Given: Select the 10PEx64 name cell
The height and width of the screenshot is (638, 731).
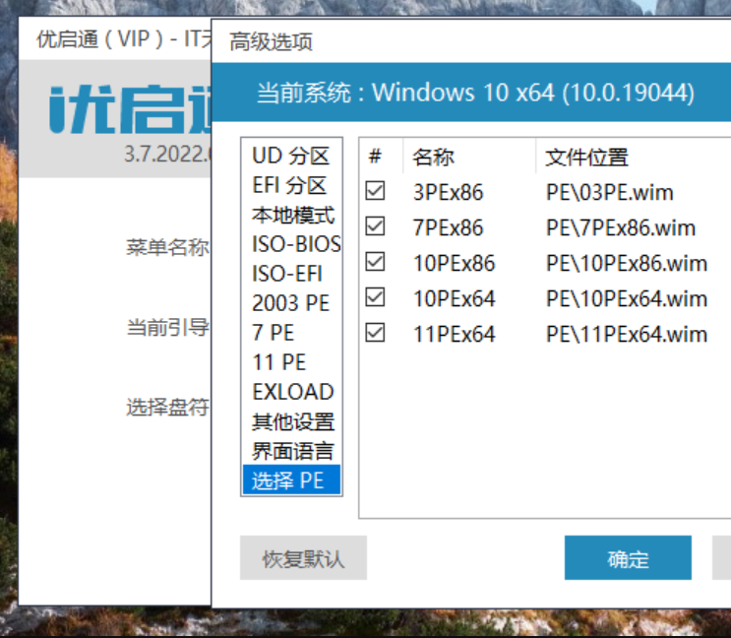Looking at the screenshot, I should click(x=455, y=298).
